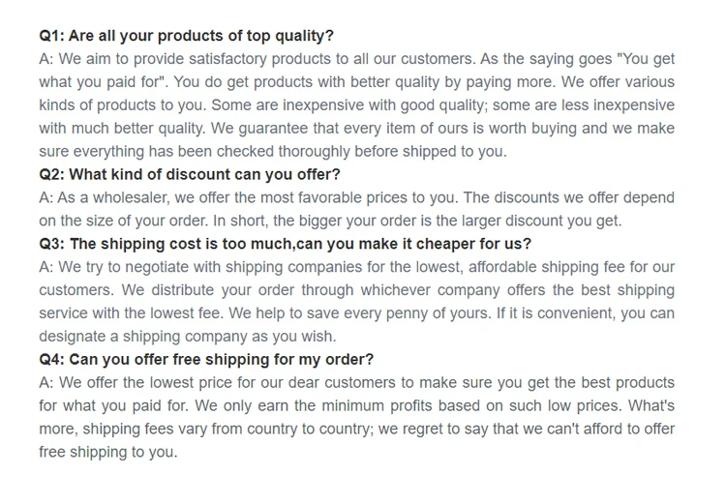Screen dimensions: 726x504
Task: Click the line "designate a shipping company as you wish"
Action: (188, 337)
